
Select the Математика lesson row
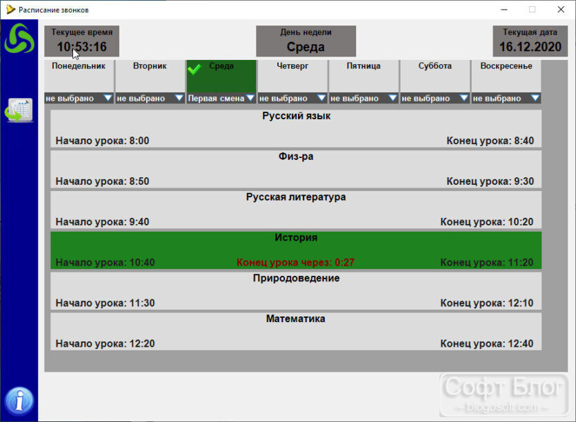(x=296, y=331)
